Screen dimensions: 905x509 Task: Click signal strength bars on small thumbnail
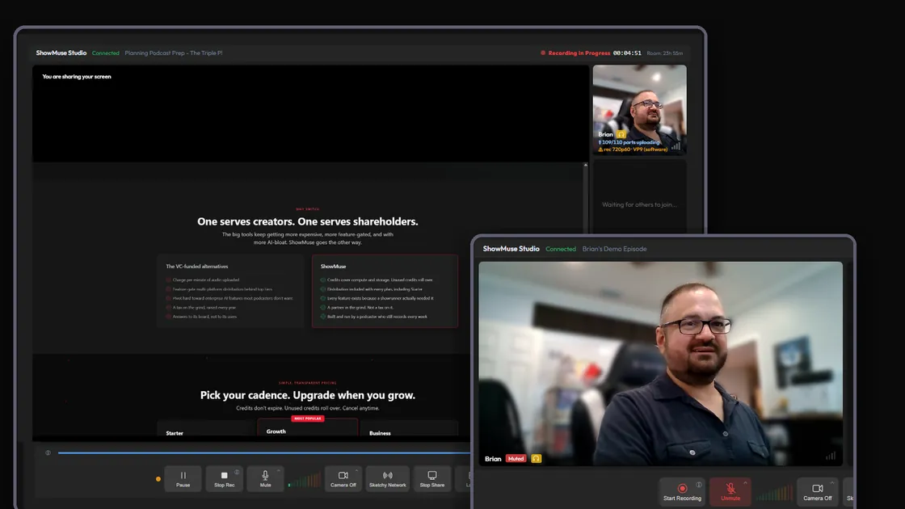tap(676, 146)
